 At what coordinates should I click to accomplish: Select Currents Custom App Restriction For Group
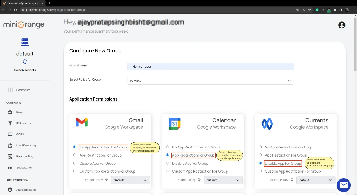(x=260, y=171)
